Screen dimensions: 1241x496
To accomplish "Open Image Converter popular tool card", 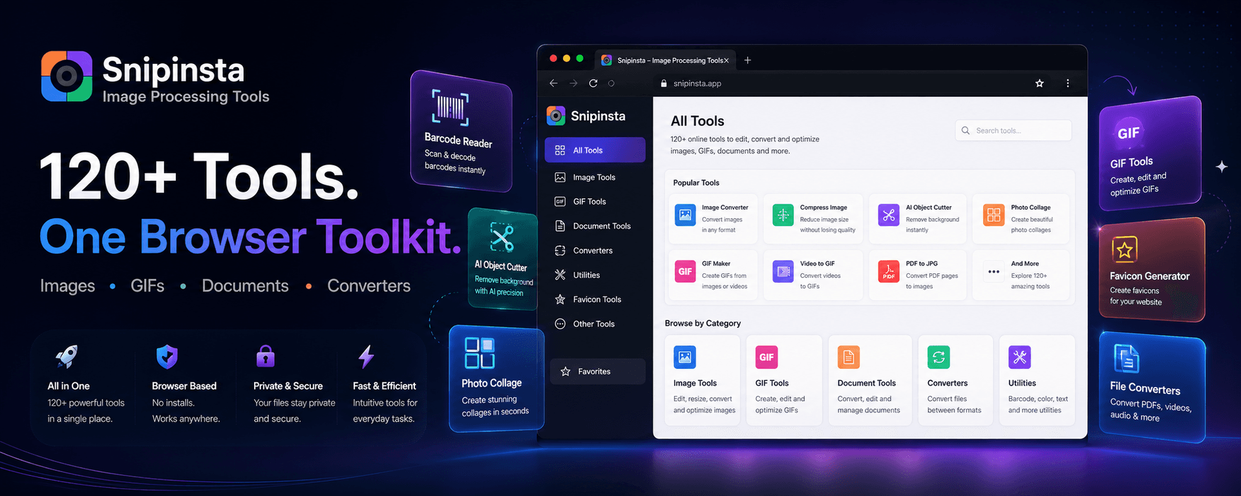I will 712,219.
